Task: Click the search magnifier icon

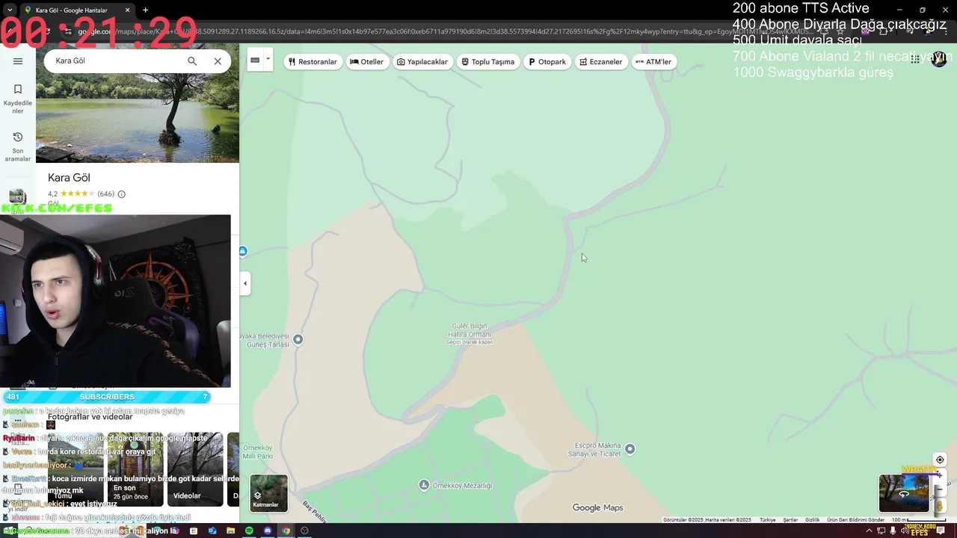Action: tap(192, 61)
